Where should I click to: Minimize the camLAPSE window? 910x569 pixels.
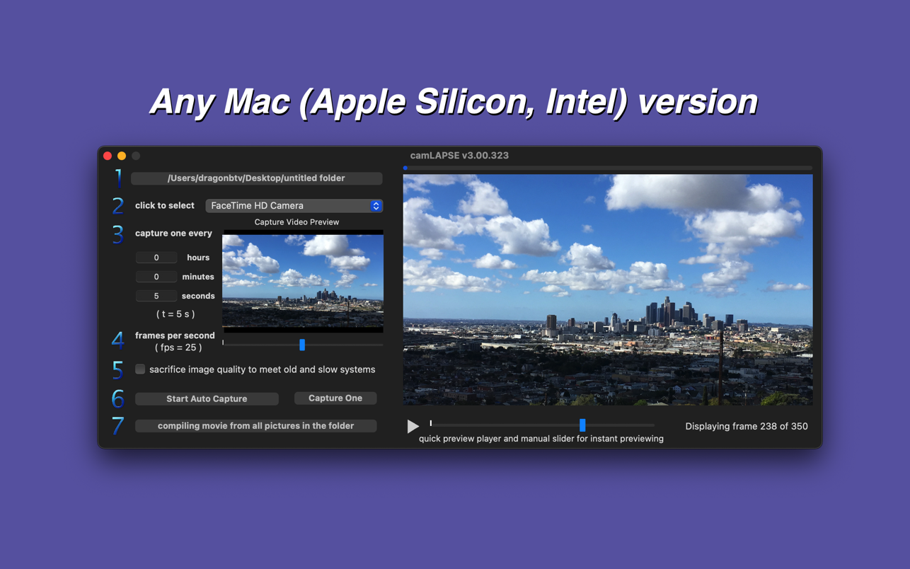pyautogui.click(x=122, y=156)
